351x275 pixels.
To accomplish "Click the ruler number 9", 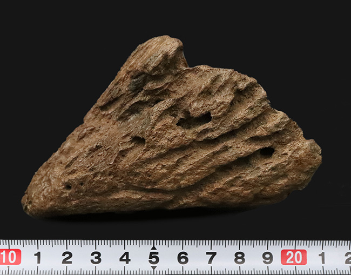I will [x=268, y=258].
